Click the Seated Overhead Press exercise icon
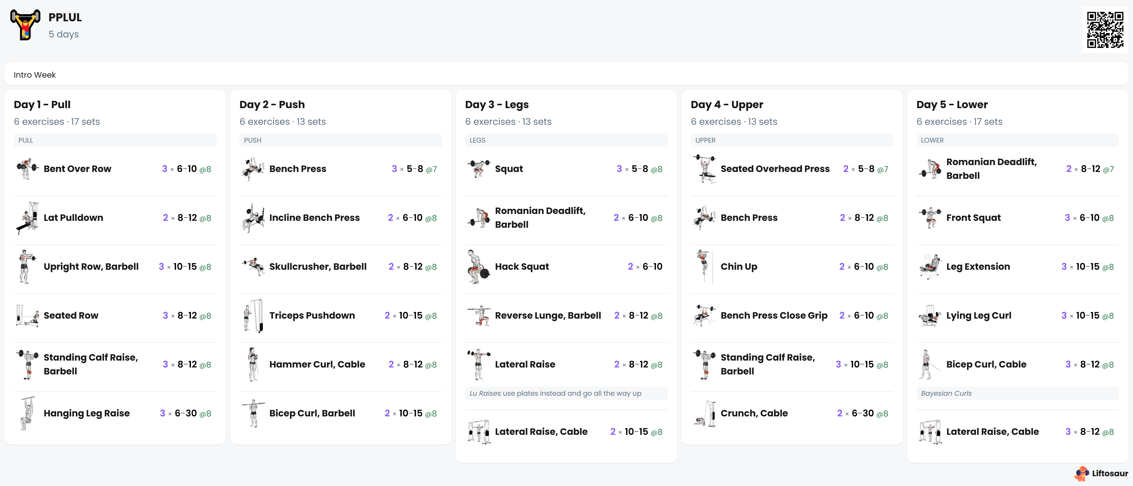Screen dimensions: 1133x486 pyautogui.click(x=704, y=169)
